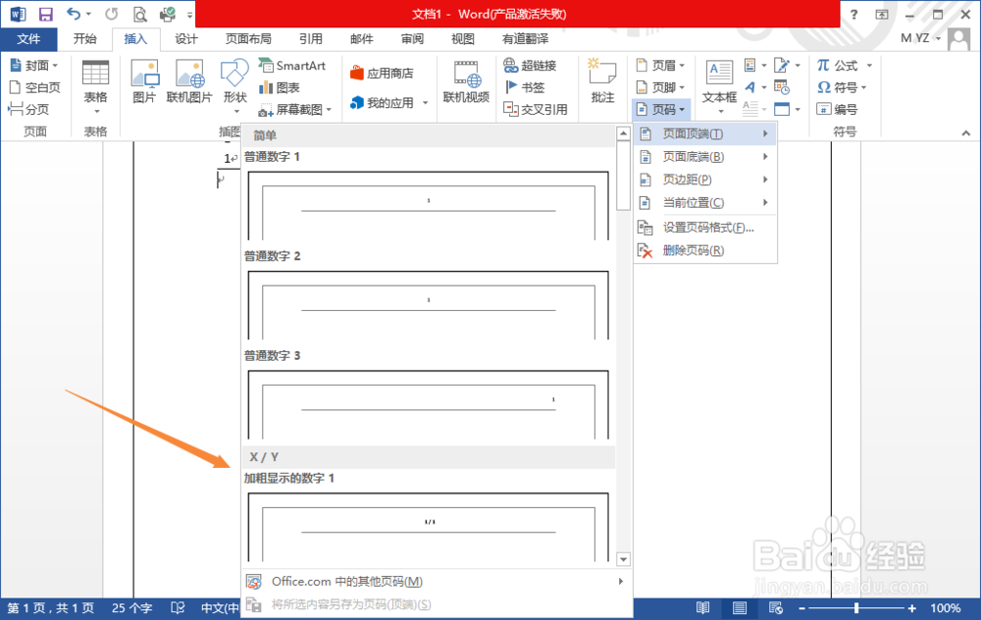Expand Bottom of Page (页面底端) submenu
Screen dimensions: 981x620
[705, 156]
